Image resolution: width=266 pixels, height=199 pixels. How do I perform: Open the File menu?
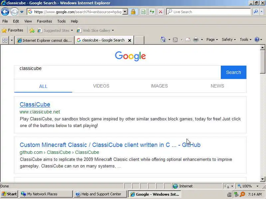tap(5, 21)
